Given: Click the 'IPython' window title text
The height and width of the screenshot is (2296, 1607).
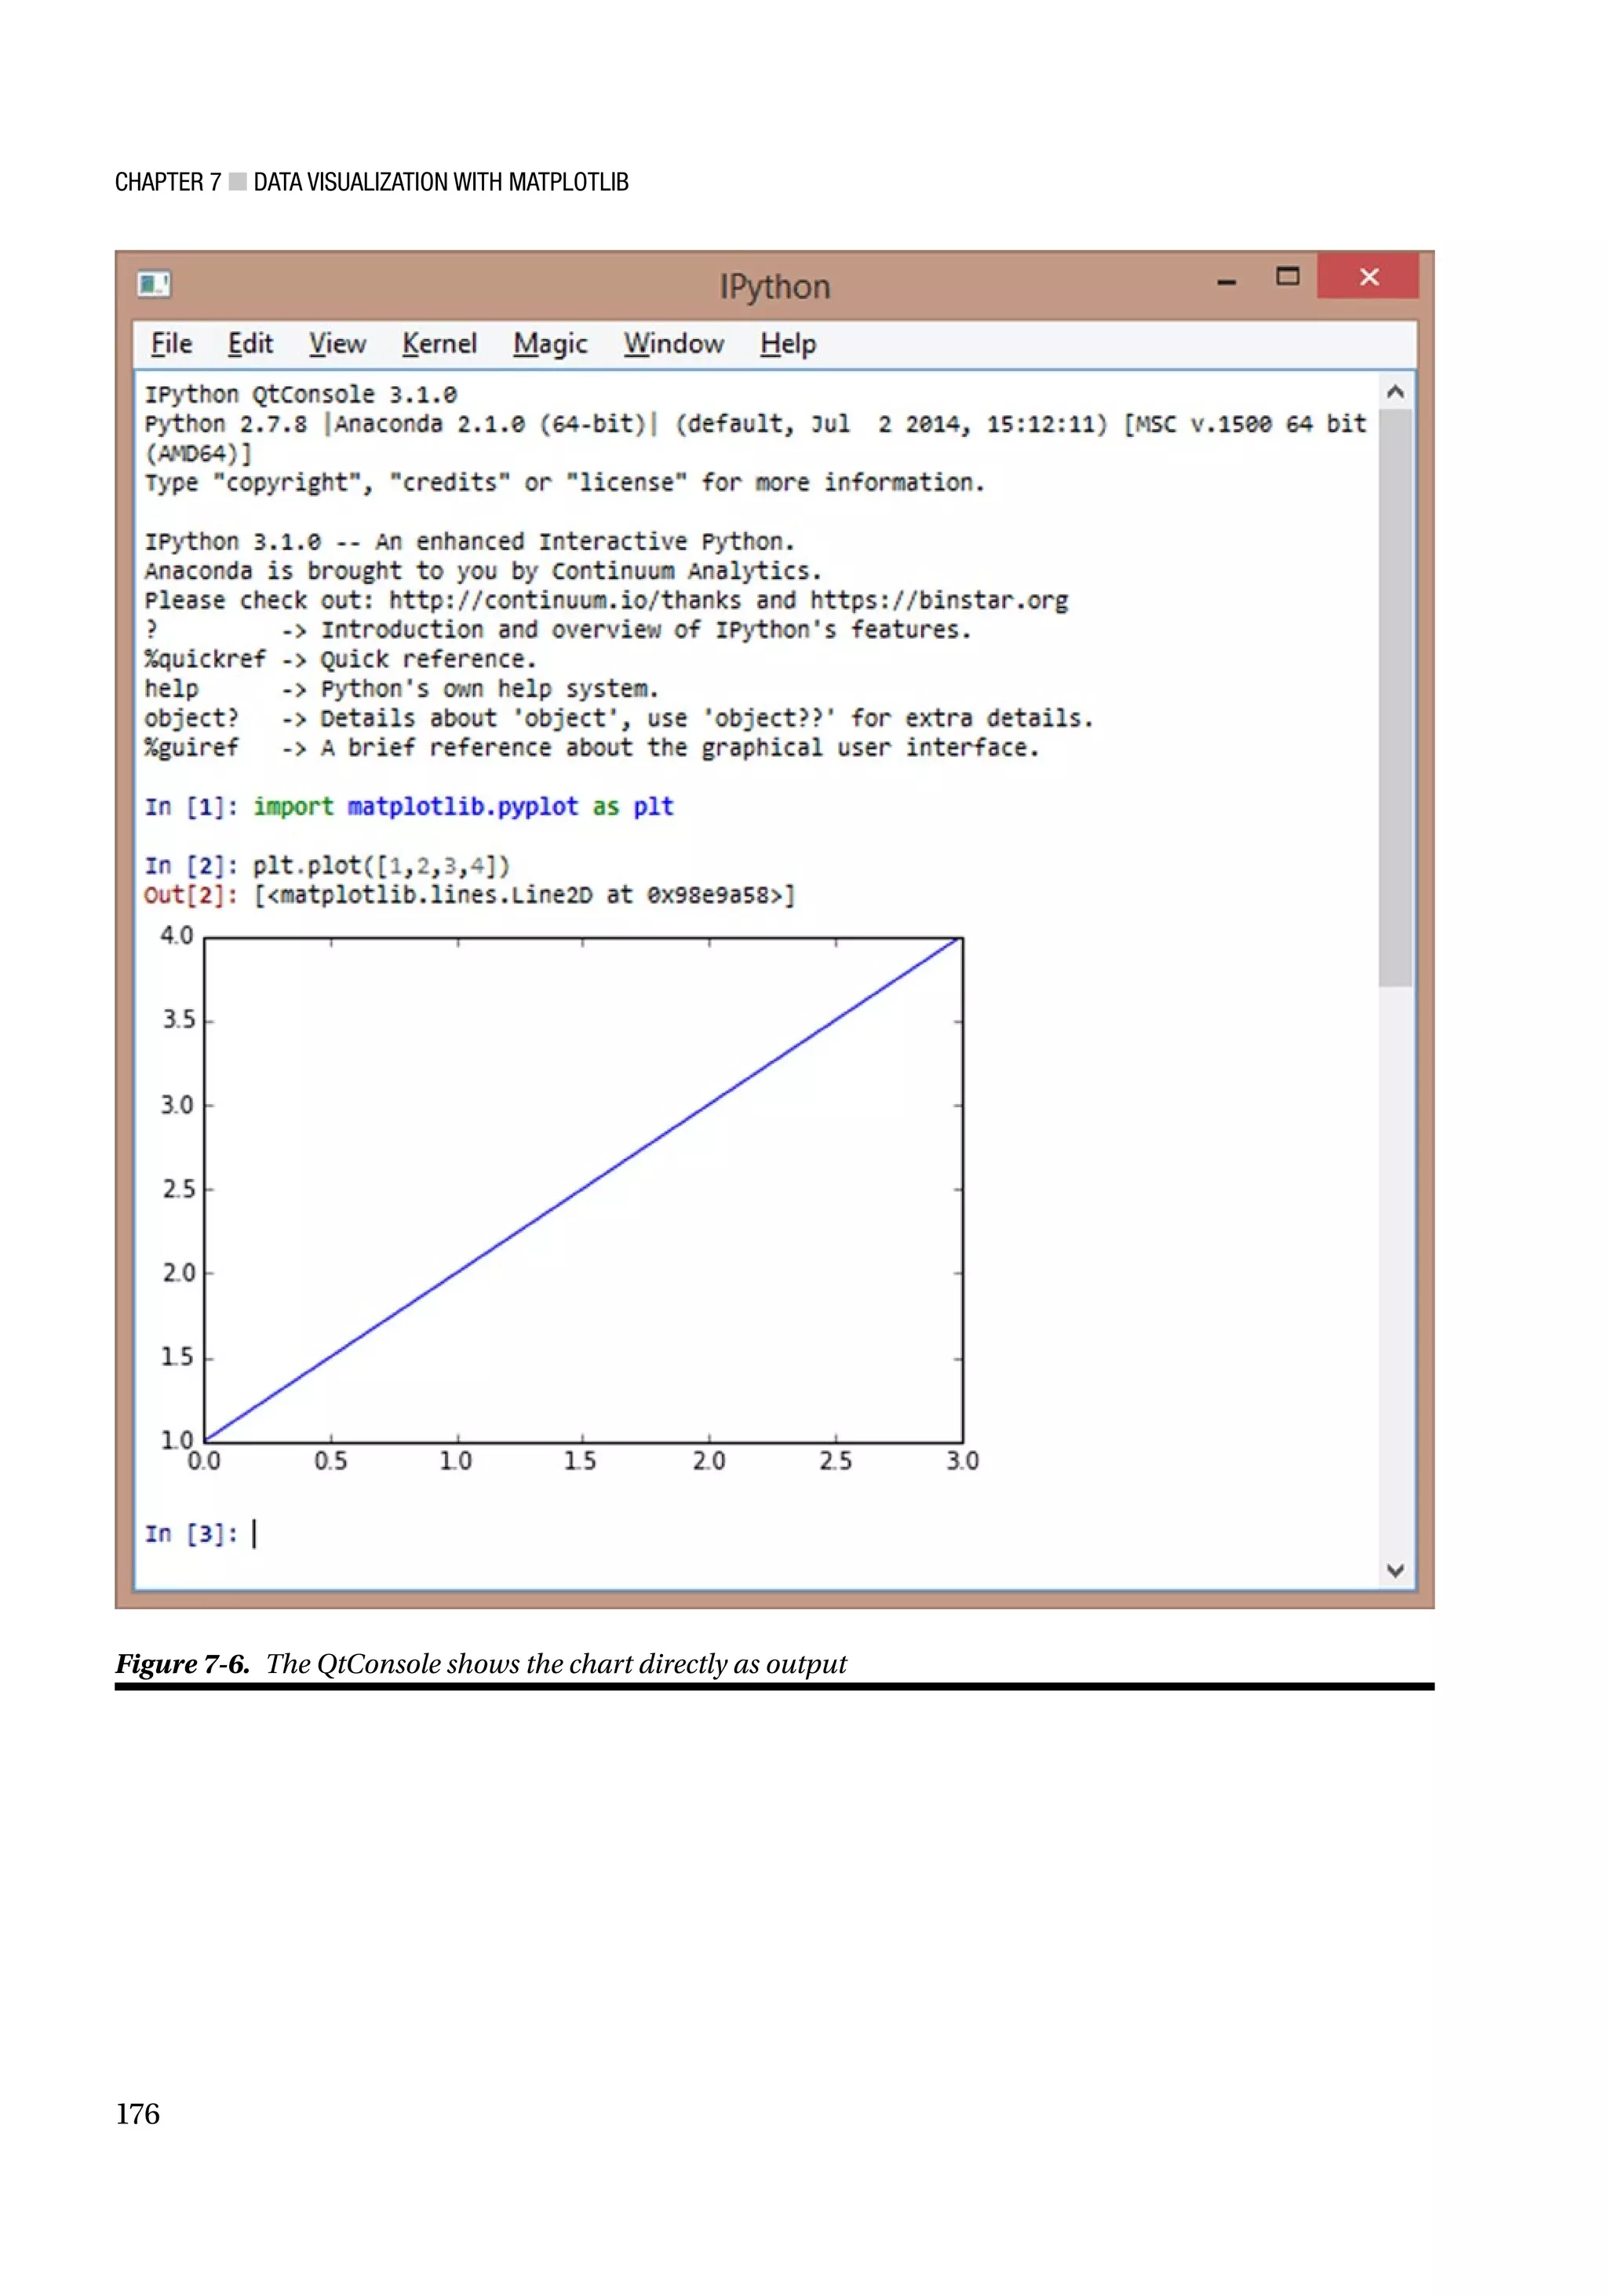Looking at the screenshot, I should pos(775,287).
